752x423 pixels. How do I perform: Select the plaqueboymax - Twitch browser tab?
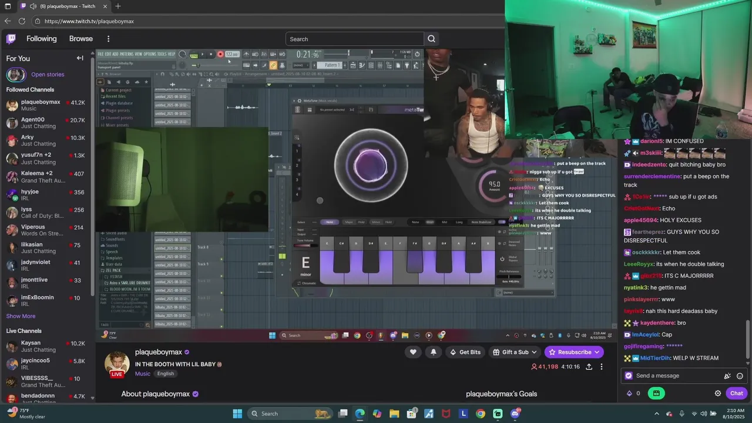65,6
